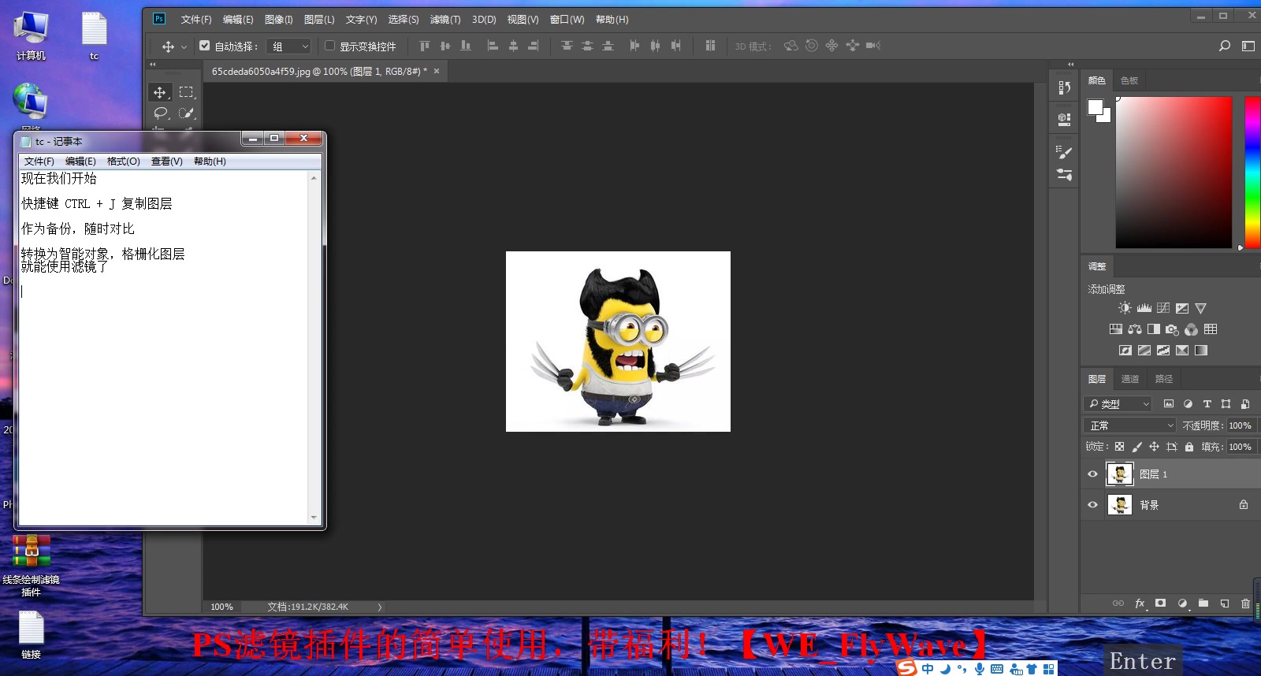Open the 类型 layer filter dropdown
Image resolution: width=1261 pixels, height=676 pixels.
(x=1118, y=404)
